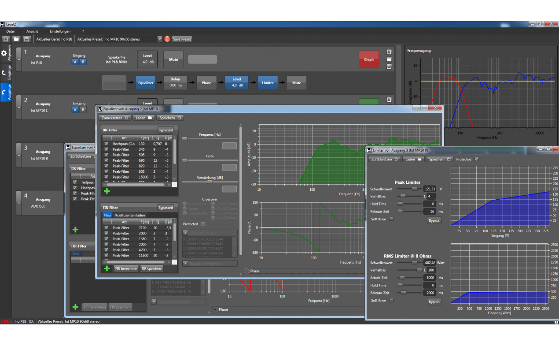Click the open folder icon in main toolbar

coord(16,39)
